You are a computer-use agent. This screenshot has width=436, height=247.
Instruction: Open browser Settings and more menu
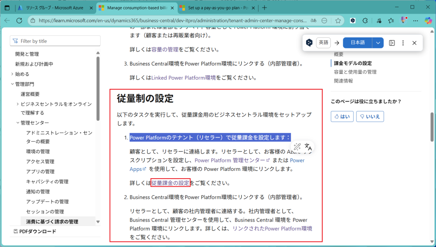416,20
